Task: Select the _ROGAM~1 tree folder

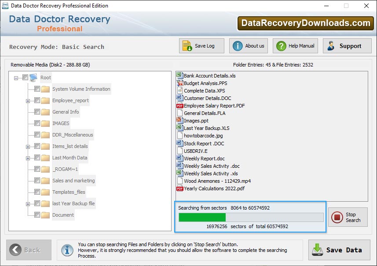Action: 65,169
